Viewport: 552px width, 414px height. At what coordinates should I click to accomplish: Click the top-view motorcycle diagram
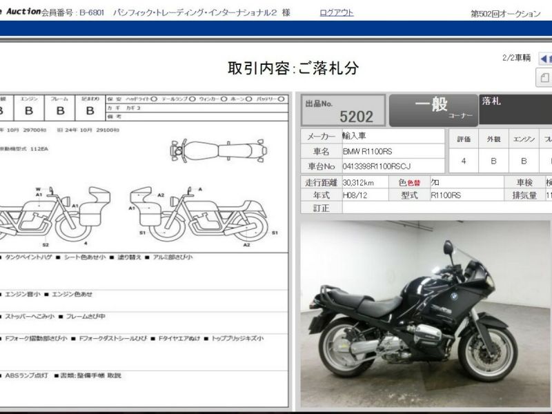pos(218,150)
